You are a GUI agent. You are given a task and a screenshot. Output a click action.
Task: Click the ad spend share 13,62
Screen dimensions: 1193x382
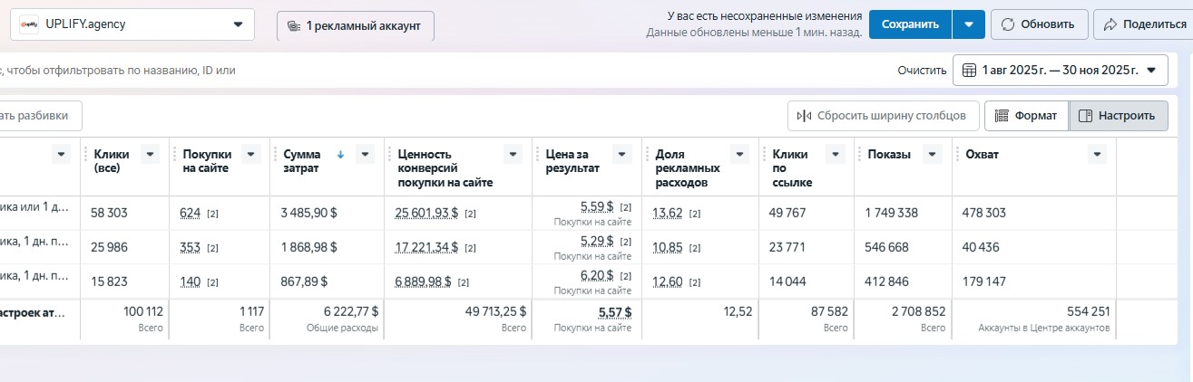point(668,213)
